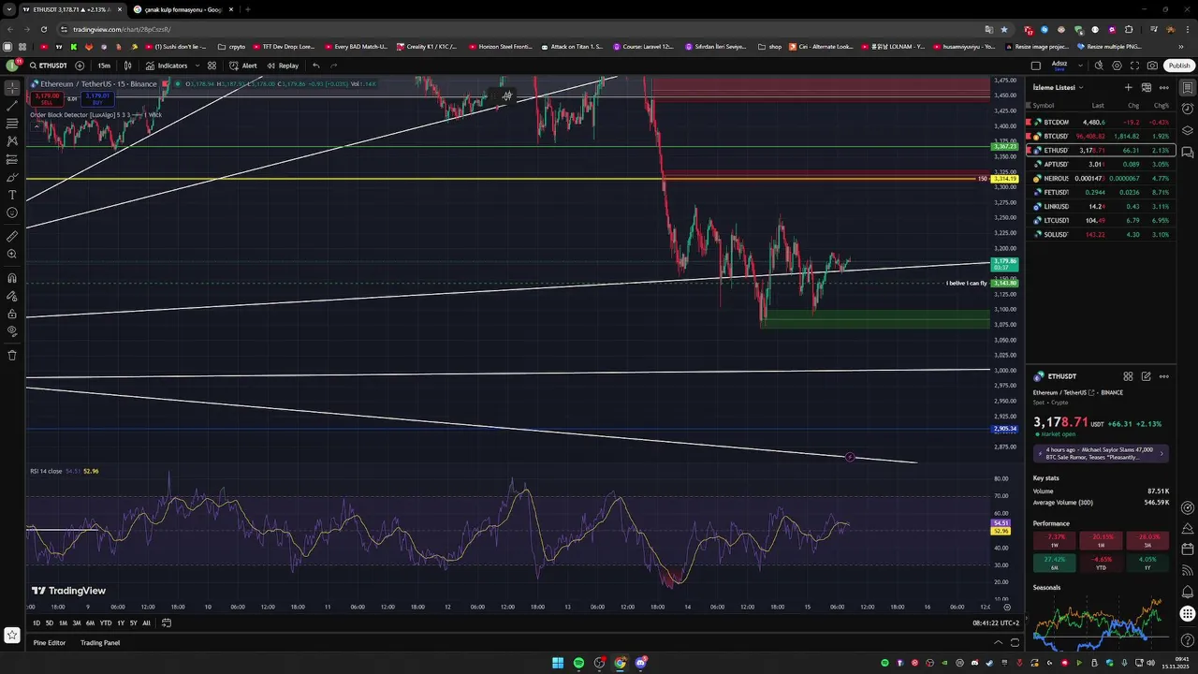Image resolution: width=1198 pixels, height=674 pixels.
Task: Toggle the red flag on BTCDOM row
Action: point(1029,122)
